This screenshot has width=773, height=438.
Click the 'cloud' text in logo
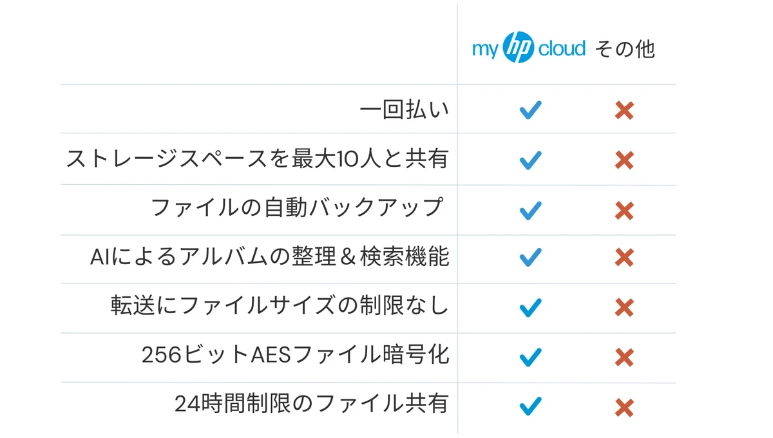coord(562,48)
